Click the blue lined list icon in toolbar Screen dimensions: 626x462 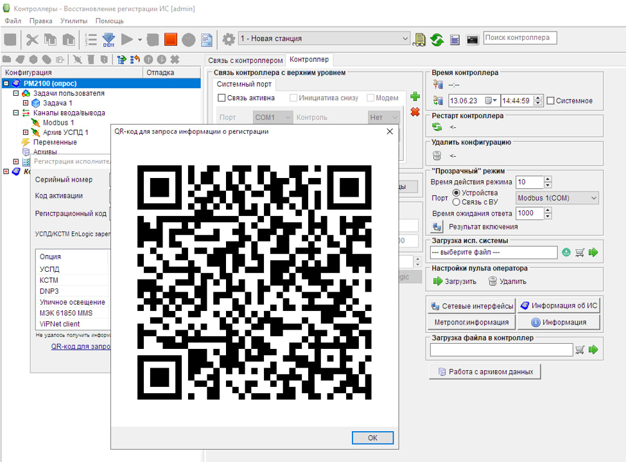tap(455, 40)
